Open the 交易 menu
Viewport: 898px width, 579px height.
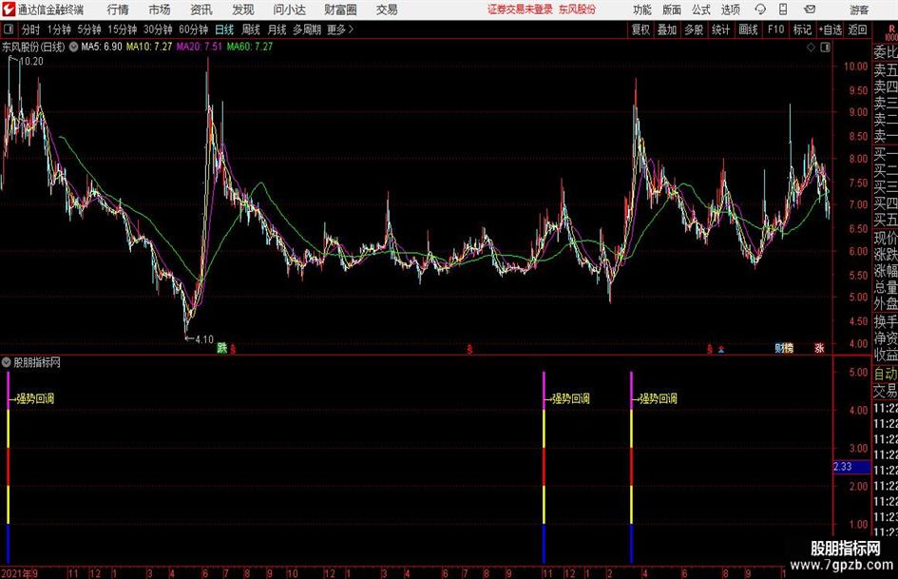(387, 10)
